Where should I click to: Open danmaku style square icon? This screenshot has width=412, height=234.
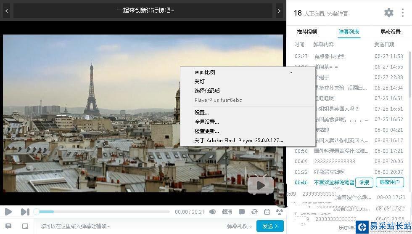pyautogui.click(x=25, y=226)
